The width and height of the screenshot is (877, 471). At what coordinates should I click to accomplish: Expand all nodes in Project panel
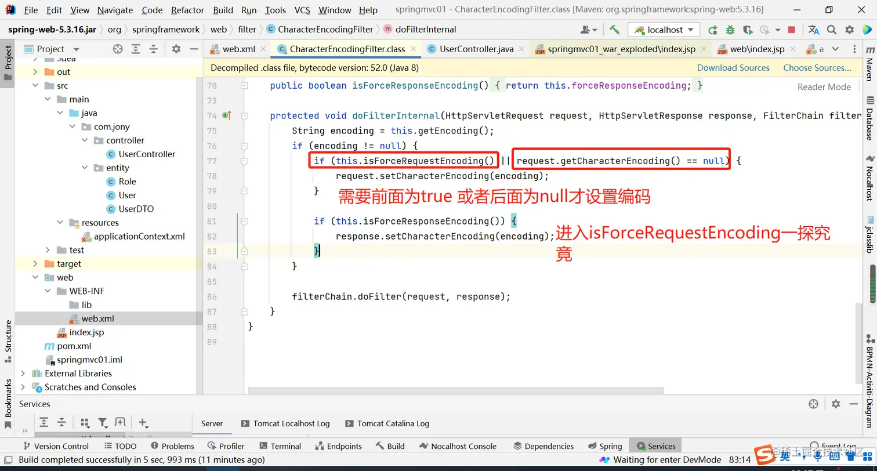(x=136, y=49)
